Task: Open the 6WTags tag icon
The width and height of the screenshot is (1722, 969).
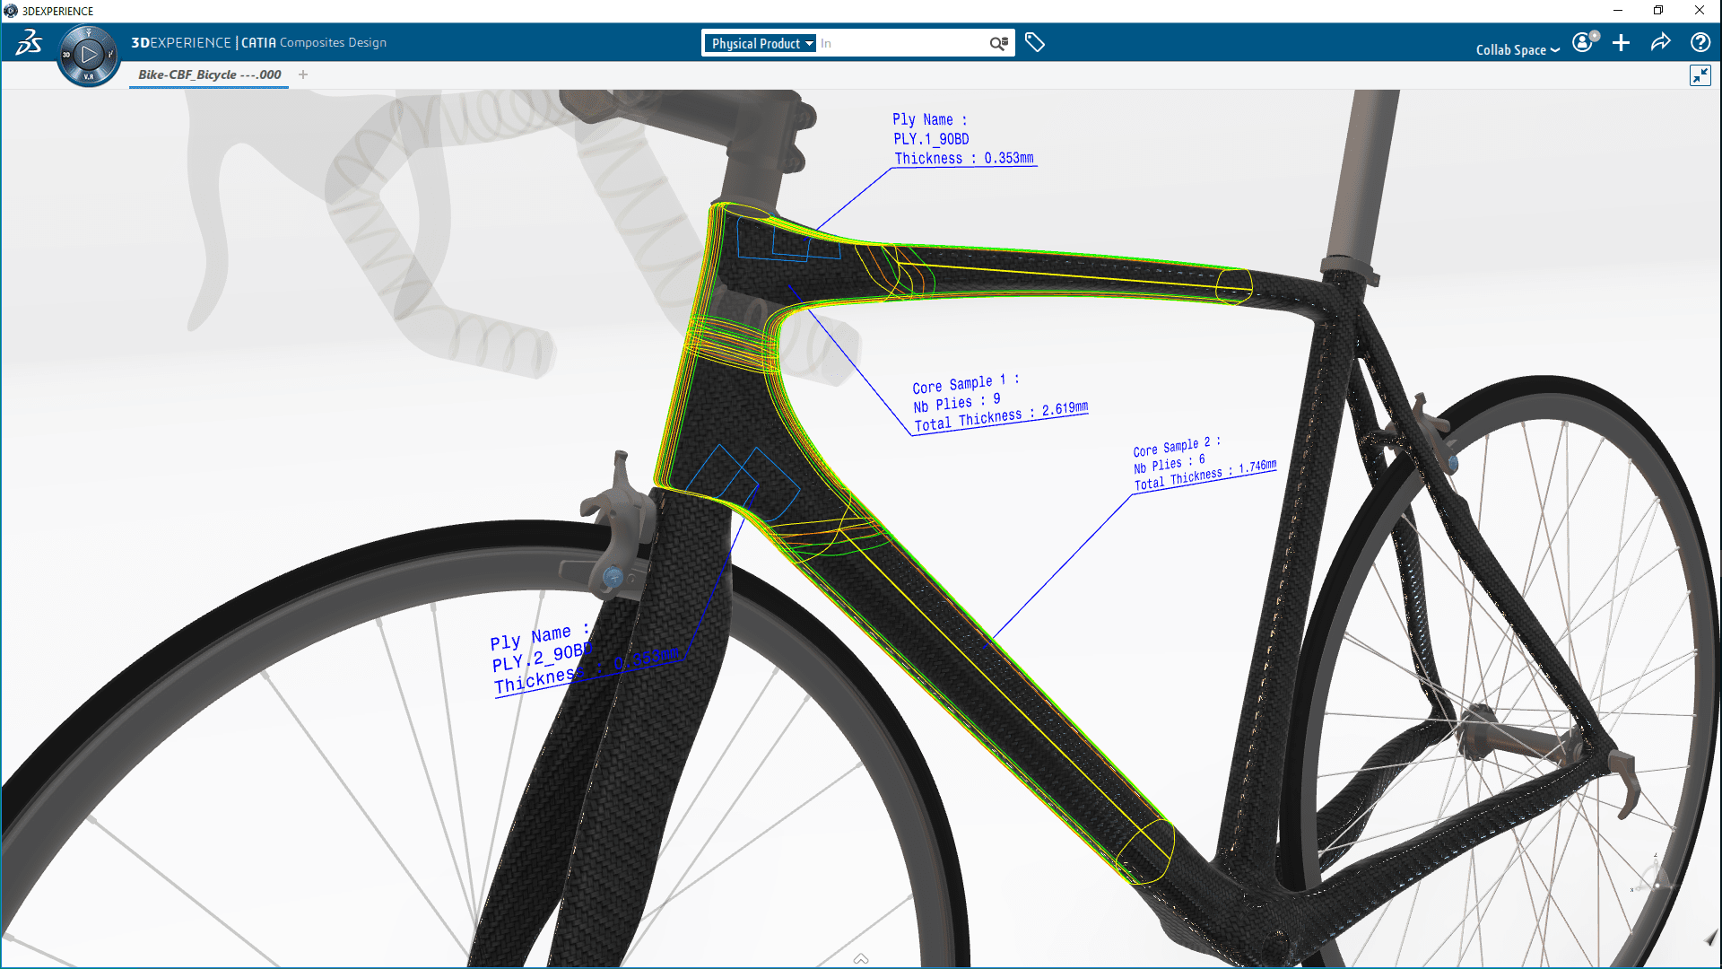Action: [x=1034, y=42]
